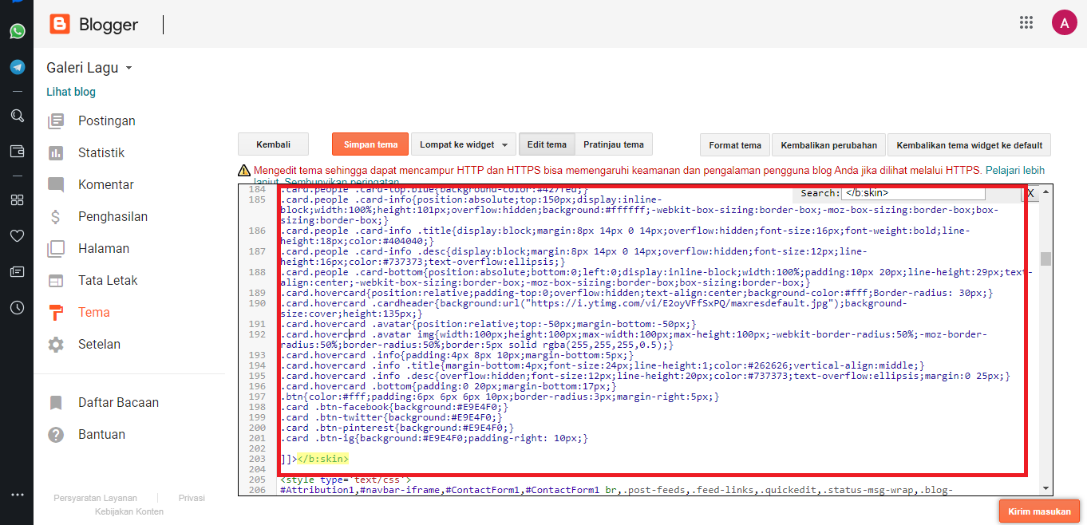Open WhatsApp in the browser sidebar

pos(17,32)
